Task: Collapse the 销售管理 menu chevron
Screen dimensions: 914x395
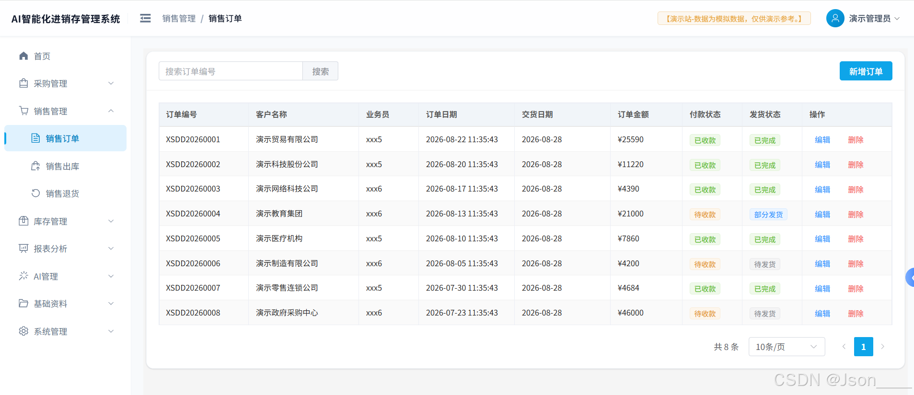Action: [111, 111]
